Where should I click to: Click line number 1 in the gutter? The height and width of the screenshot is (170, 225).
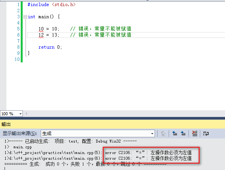(18, 5)
